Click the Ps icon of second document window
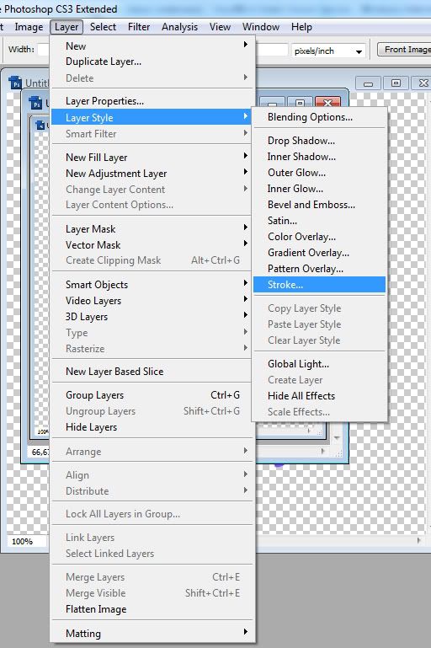This screenshot has width=431, height=648. click(x=36, y=103)
